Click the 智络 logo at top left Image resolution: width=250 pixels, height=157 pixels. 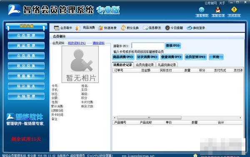point(14,10)
